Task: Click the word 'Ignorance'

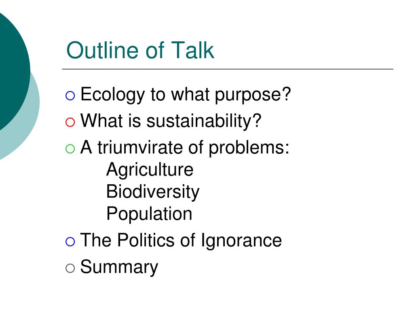Action: click(241, 241)
